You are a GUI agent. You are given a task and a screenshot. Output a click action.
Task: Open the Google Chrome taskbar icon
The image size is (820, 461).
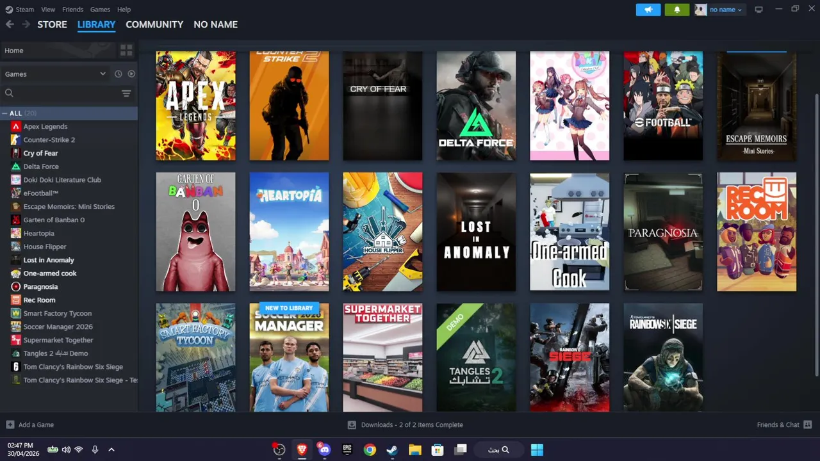[370, 449]
